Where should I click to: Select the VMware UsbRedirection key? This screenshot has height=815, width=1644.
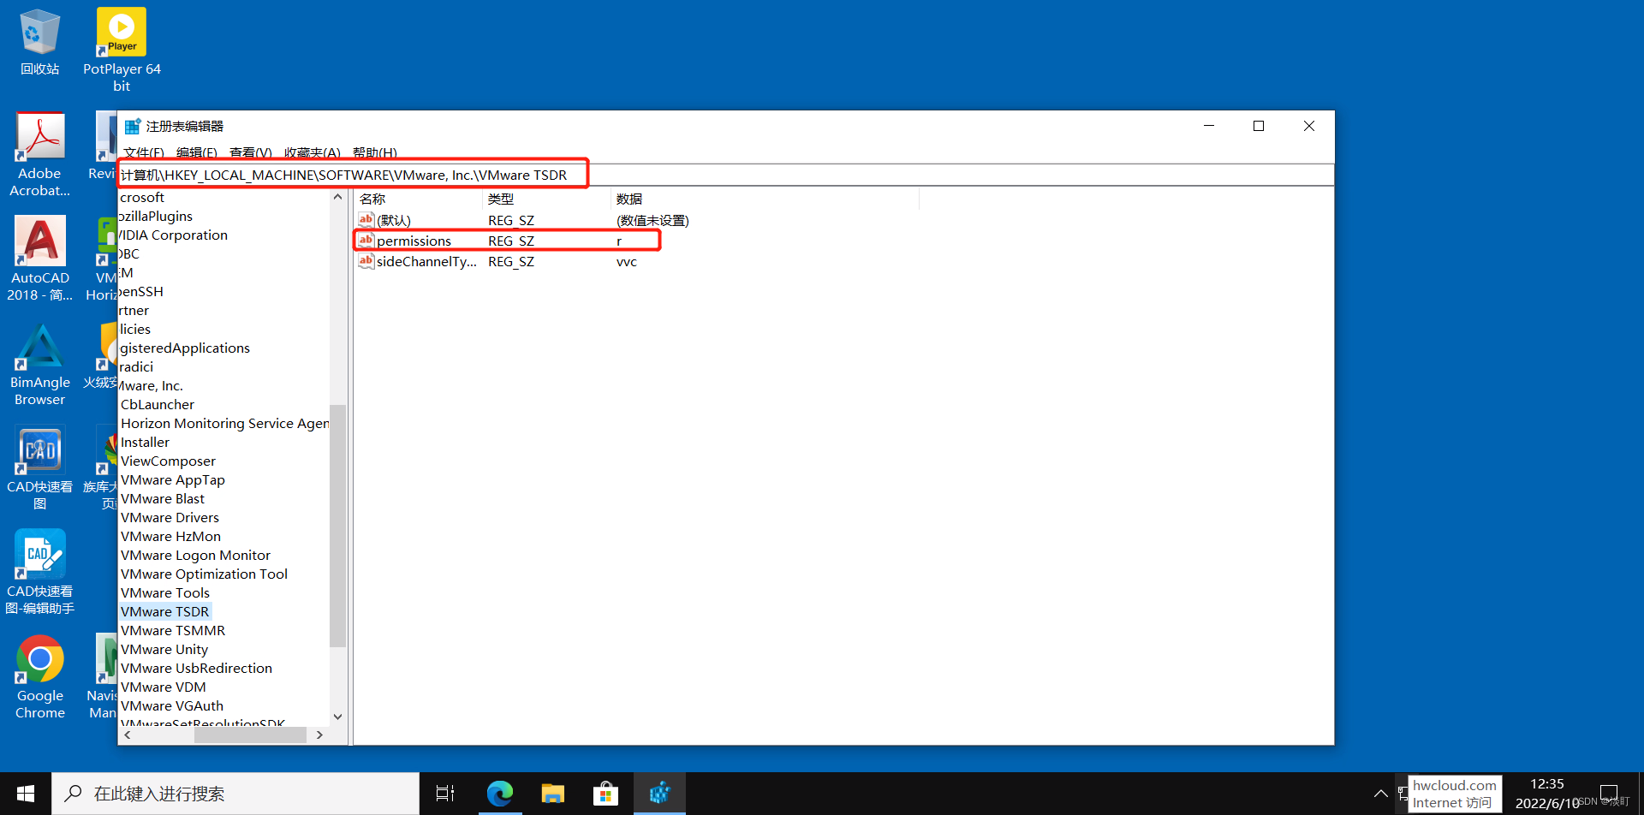tap(196, 668)
